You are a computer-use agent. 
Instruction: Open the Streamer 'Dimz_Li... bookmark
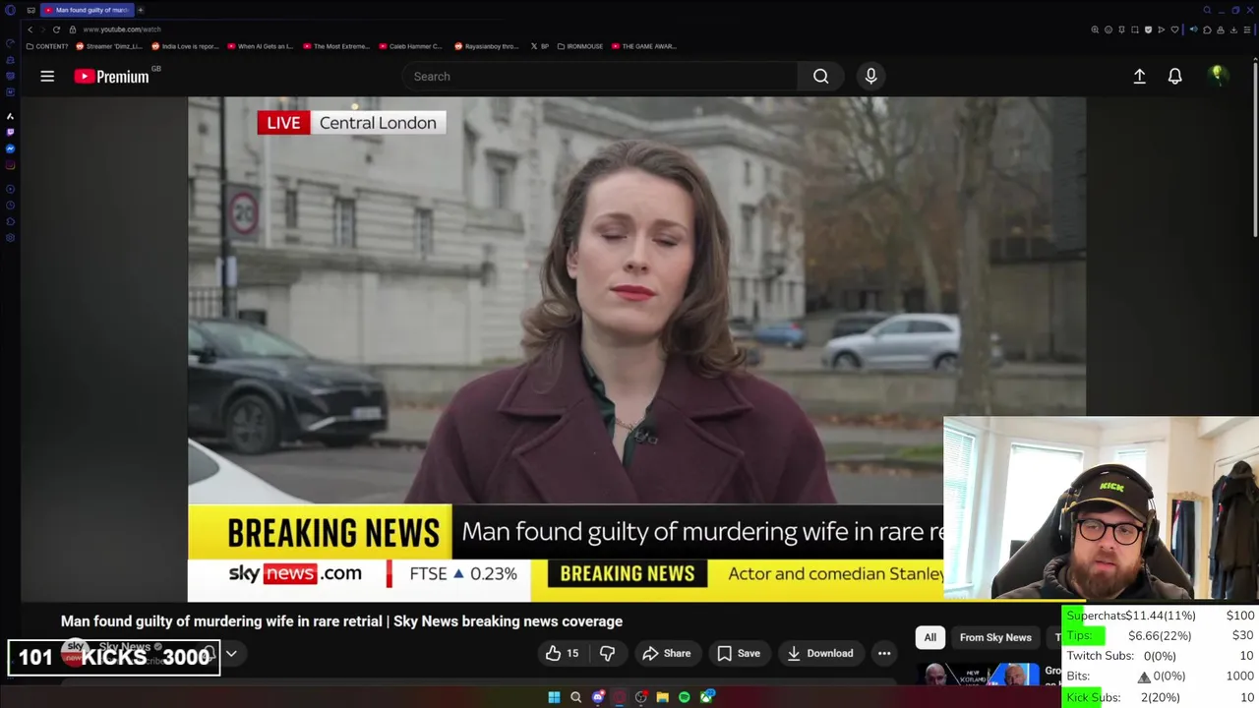pyautogui.click(x=108, y=46)
